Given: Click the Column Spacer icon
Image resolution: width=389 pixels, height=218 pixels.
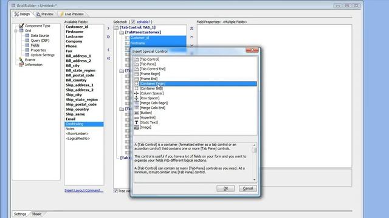Looking at the screenshot, I should (x=136, y=93).
